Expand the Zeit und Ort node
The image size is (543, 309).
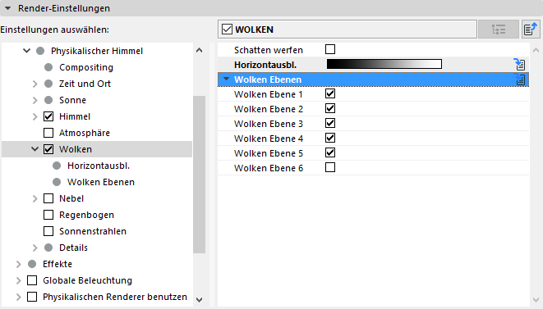point(35,84)
